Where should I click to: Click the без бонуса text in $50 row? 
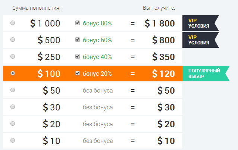pyautogui.click(x=98, y=91)
